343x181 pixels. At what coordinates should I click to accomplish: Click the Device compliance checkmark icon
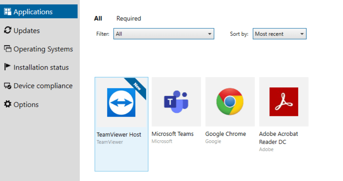(x=8, y=86)
